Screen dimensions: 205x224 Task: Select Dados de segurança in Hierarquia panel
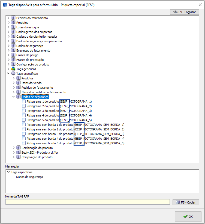coord(29,177)
